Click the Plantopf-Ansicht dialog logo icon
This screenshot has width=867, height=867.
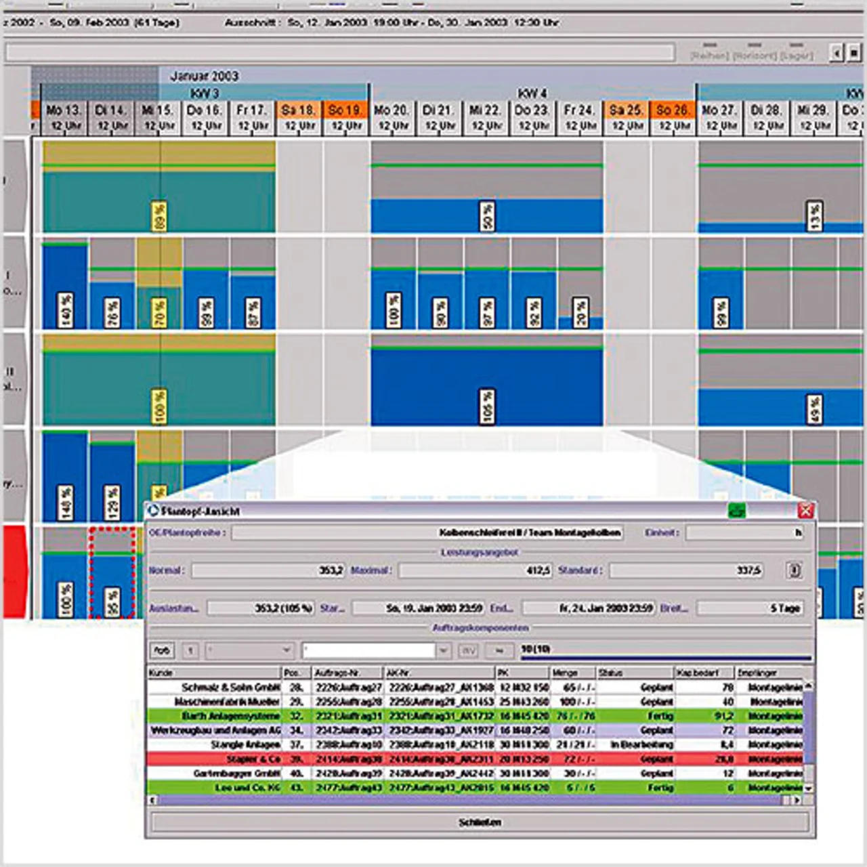(153, 511)
